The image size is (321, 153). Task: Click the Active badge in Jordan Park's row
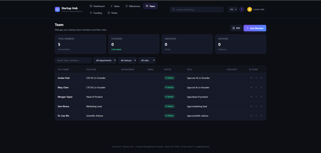[x=169, y=78]
